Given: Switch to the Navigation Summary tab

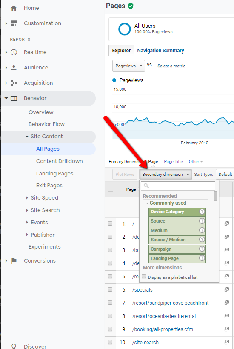Looking at the screenshot, I should point(160,51).
